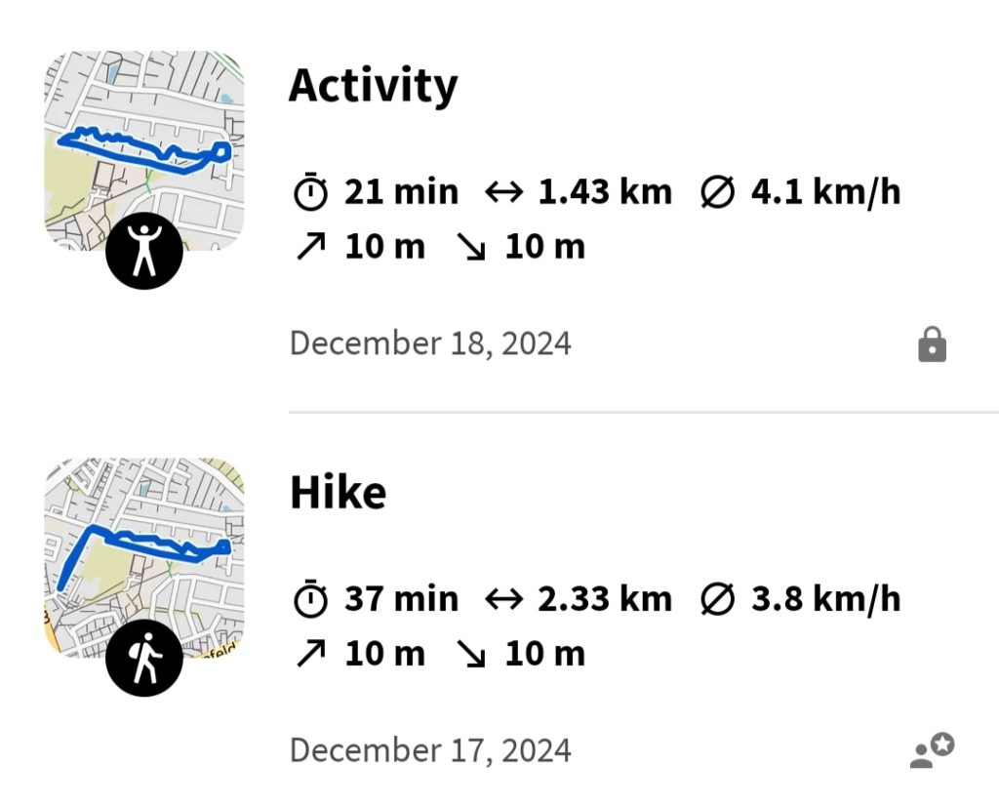Tap the stopwatch icon beside 37 min

click(310, 598)
